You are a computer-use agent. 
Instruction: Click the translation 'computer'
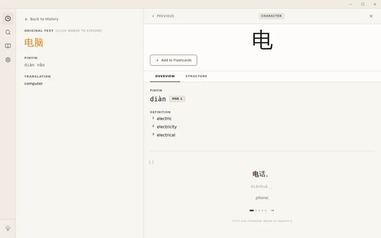[x=33, y=83]
